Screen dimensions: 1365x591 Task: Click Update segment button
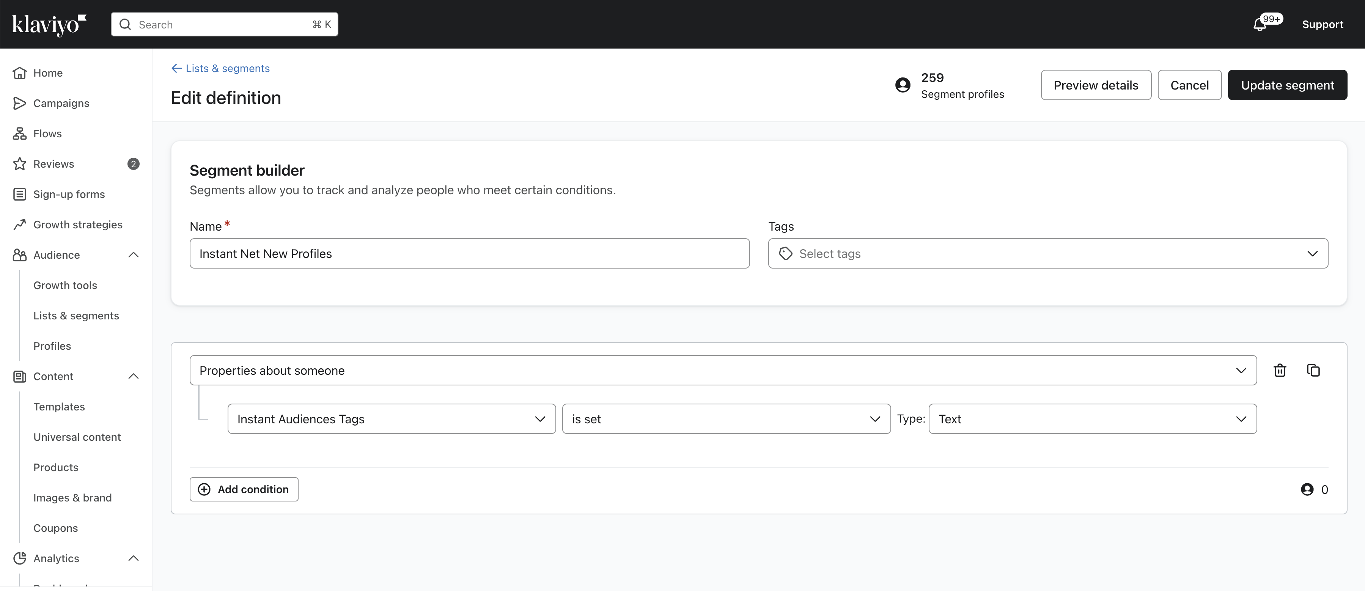pyautogui.click(x=1287, y=85)
